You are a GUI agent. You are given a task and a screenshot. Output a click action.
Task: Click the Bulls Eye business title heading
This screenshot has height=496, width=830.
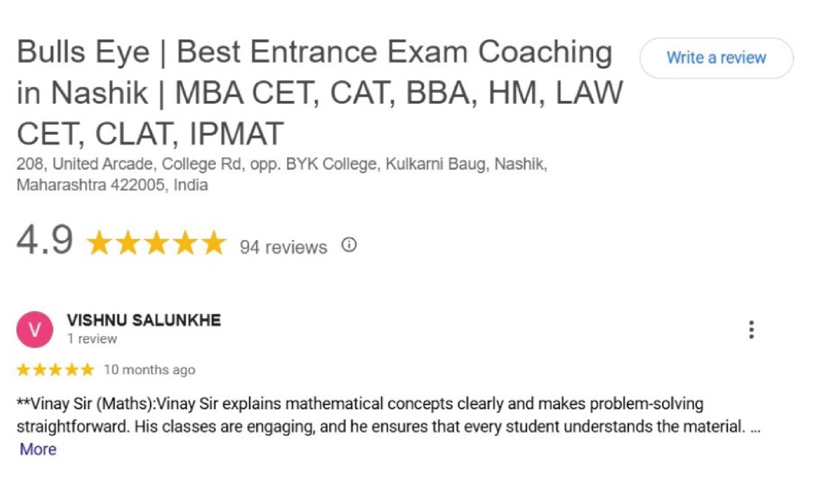click(x=320, y=92)
